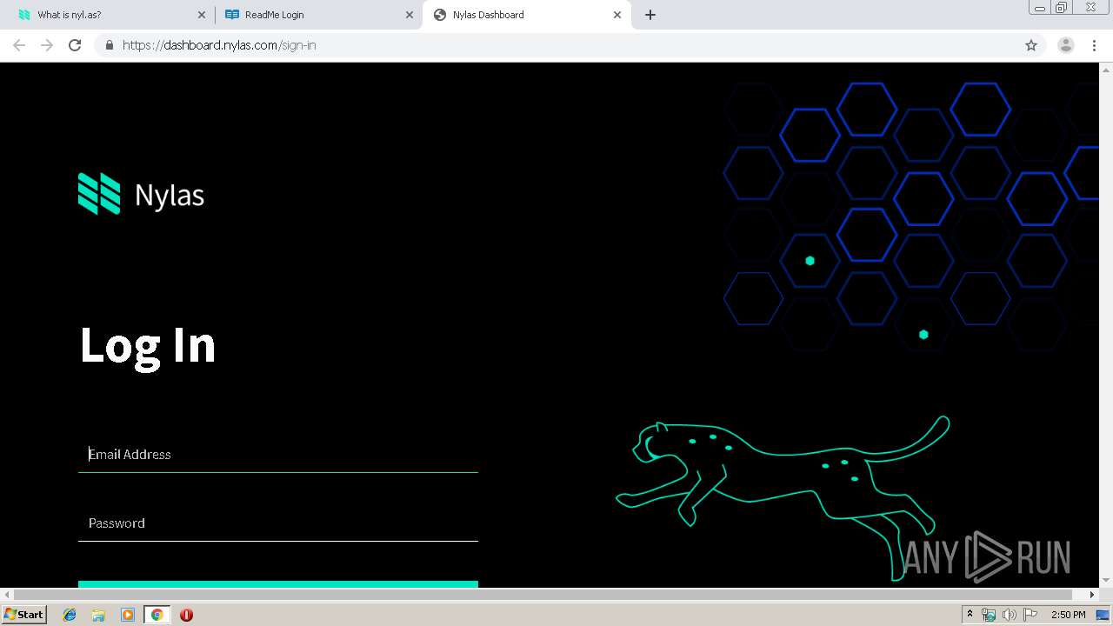Open the Windows Start menu
1113x626 pixels.
[x=24, y=615]
